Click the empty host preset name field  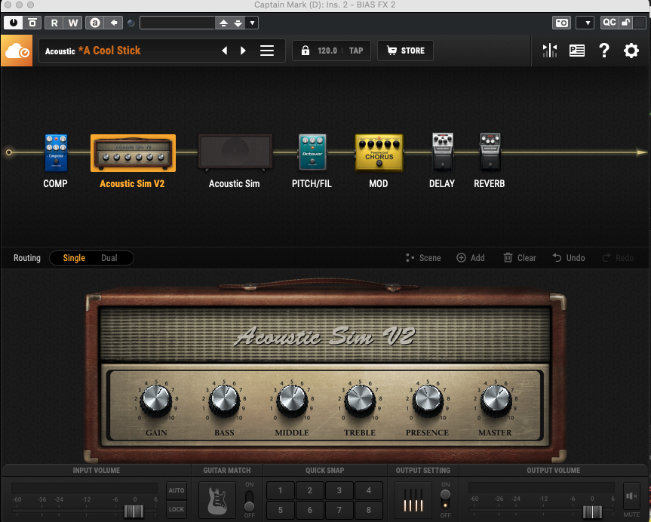click(177, 23)
